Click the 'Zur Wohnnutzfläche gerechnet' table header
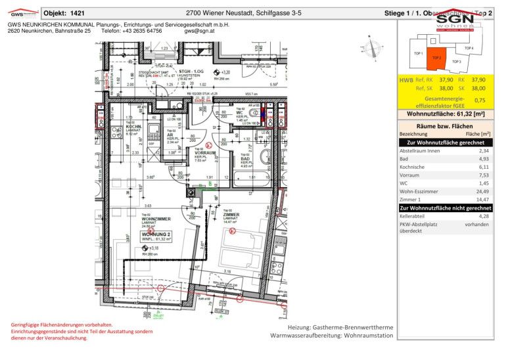Screen dimensions: 506x358 point(446,142)
